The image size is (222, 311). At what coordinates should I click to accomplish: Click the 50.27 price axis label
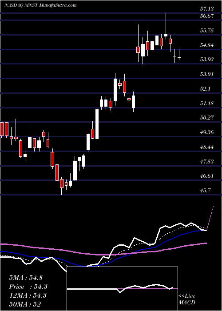[x=207, y=117]
